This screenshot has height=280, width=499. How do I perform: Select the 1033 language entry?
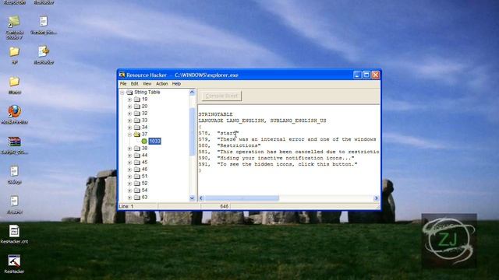[154, 141]
